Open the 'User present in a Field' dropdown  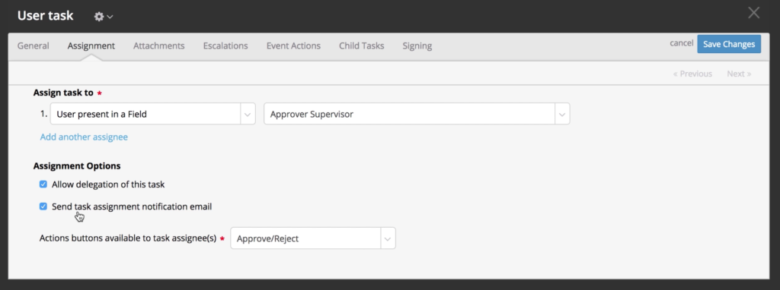point(152,114)
